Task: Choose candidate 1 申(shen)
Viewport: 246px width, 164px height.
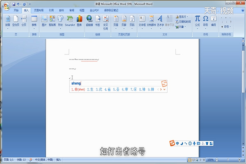Action: 78,89
